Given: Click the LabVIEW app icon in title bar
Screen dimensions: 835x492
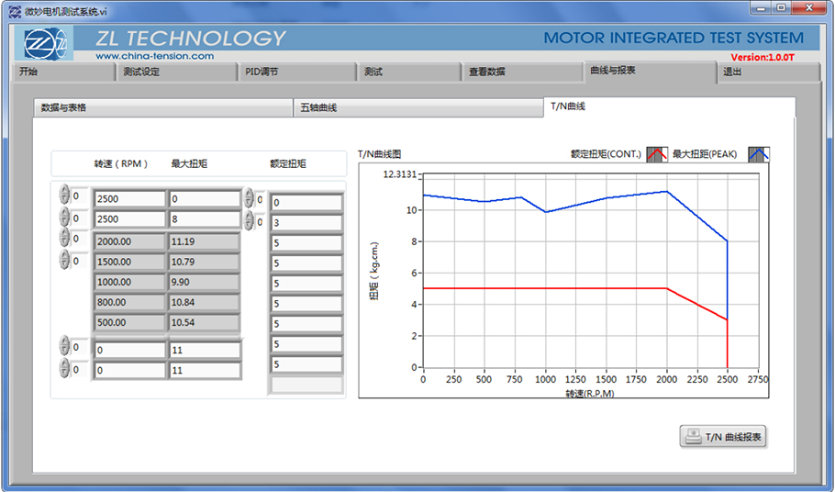Looking at the screenshot, I should (x=14, y=10).
